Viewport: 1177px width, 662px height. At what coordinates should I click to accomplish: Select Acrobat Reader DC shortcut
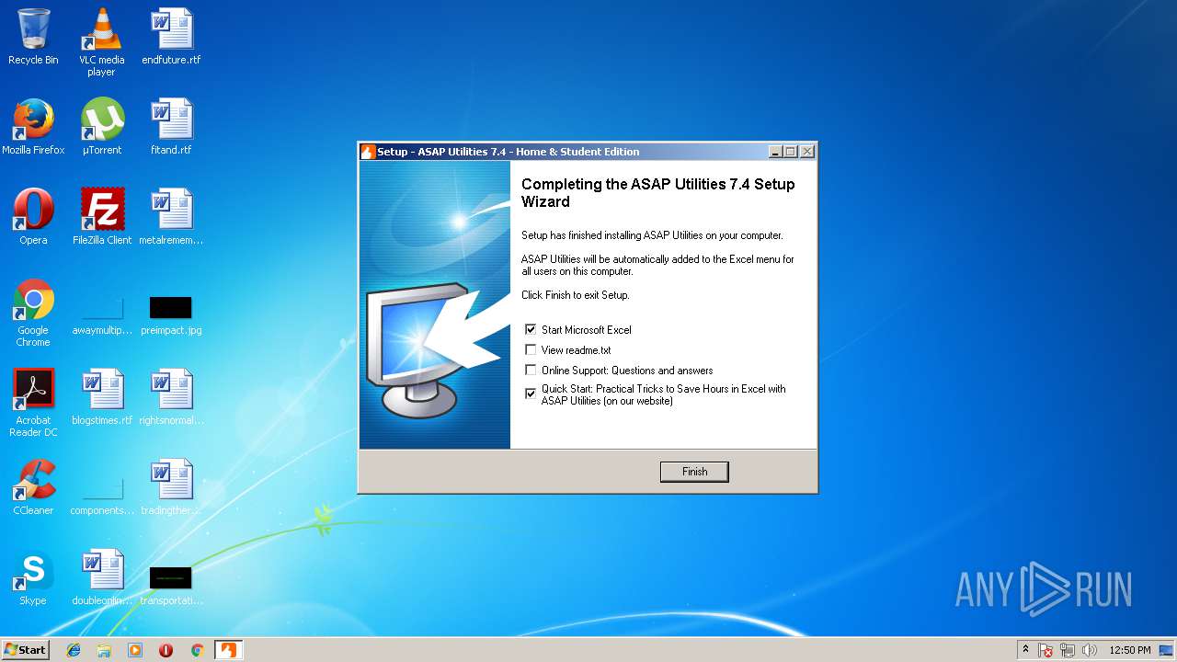tap(33, 403)
